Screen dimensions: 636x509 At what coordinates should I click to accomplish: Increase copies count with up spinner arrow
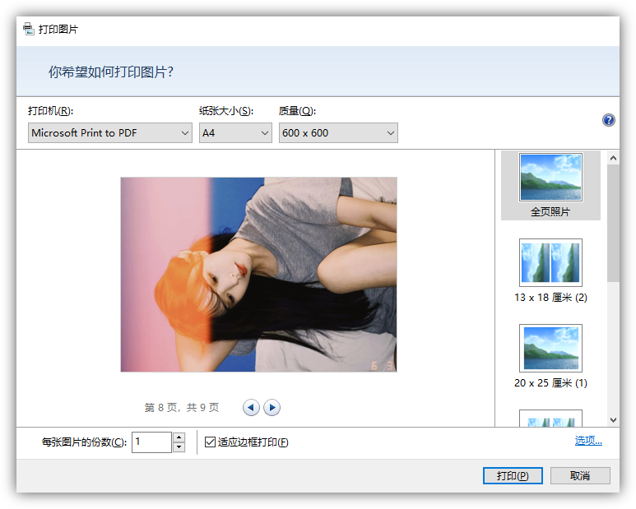pos(179,437)
